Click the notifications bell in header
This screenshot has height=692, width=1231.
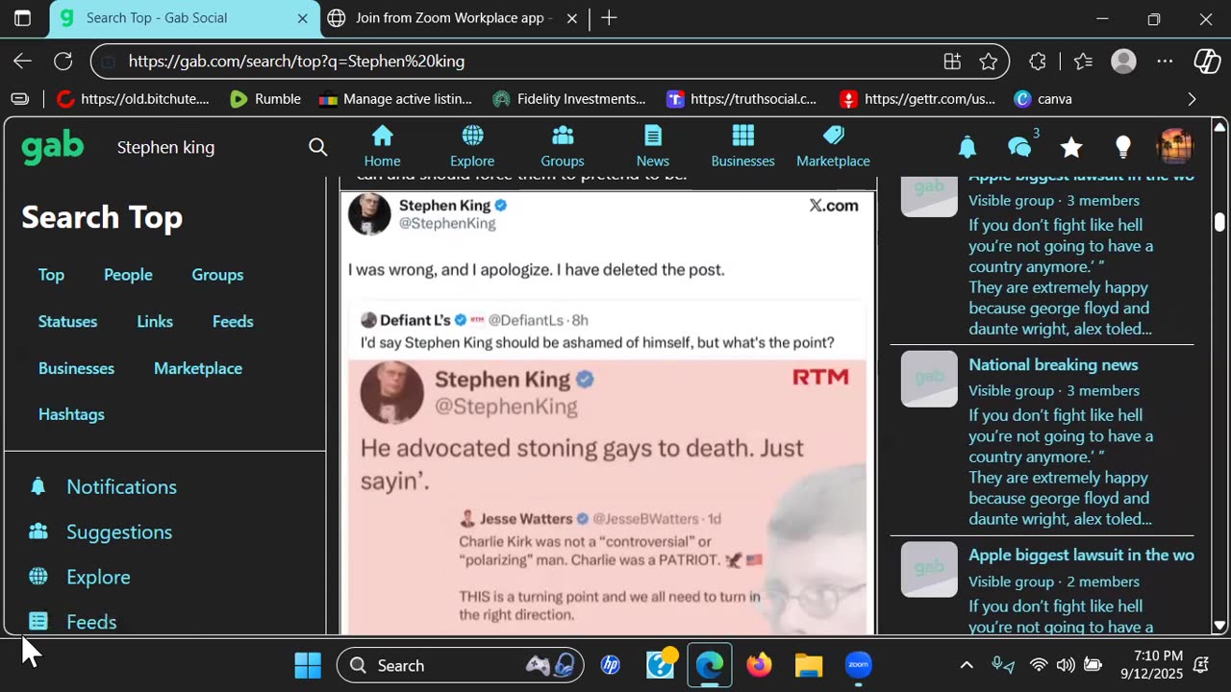(967, 147)
